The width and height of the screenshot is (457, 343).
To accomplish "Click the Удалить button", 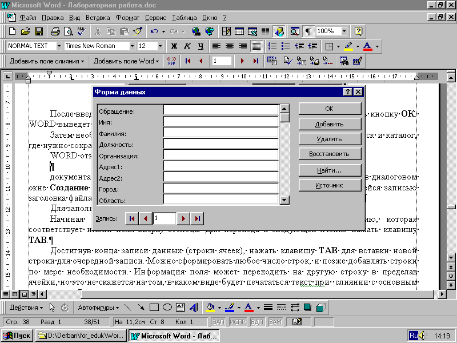I will 330,139.
